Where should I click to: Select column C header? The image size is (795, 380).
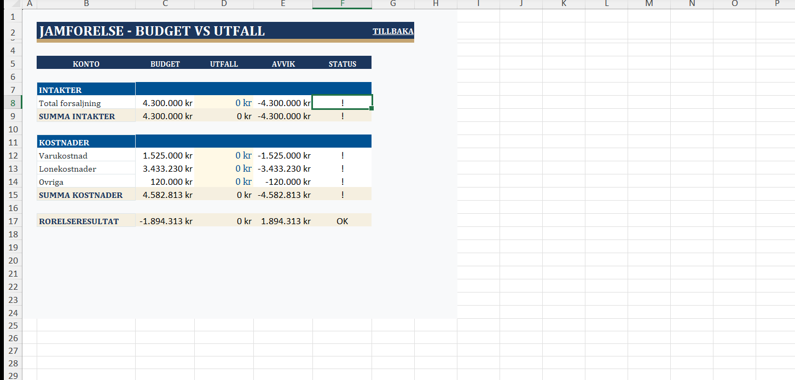[165, 4]
